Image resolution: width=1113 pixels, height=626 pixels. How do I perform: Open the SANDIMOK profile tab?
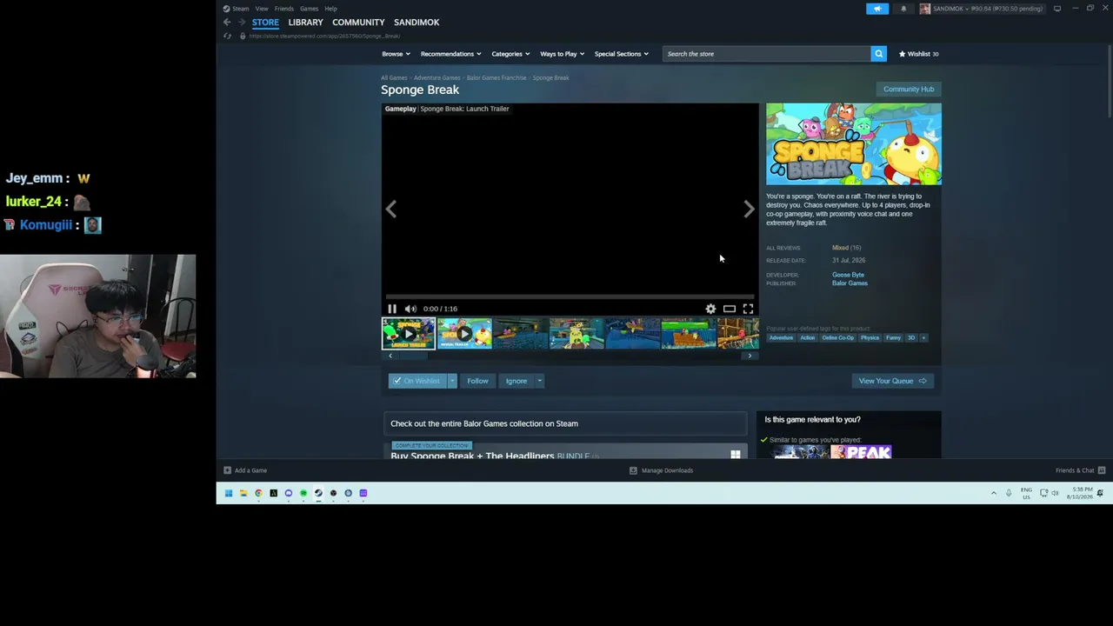(x=417, y=23)
